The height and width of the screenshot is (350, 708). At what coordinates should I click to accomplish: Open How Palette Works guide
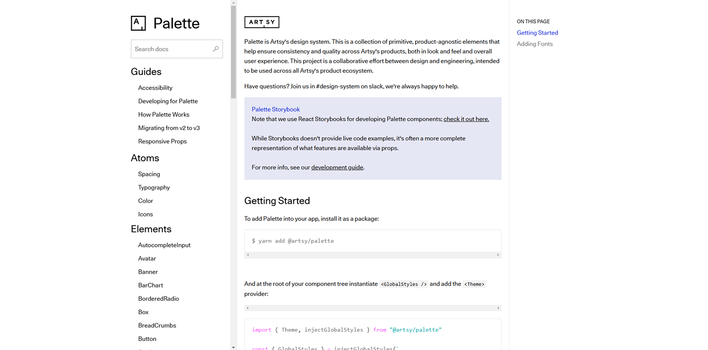pyautogui.click(x=163, y=115)
